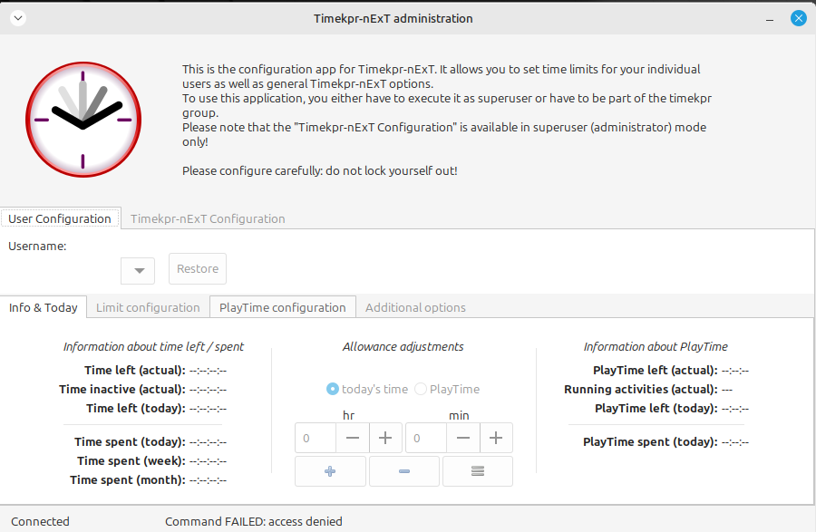This screenshot has height=532, width=816.
Task: Click the 'Allowance adjustments' heading
Action: (x=403, y=347)
